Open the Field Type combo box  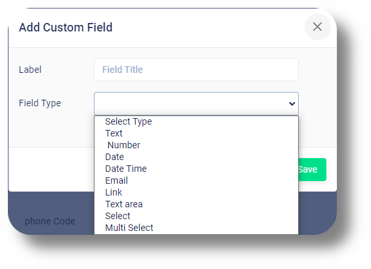pyautogui.click(x=196, y=104)
